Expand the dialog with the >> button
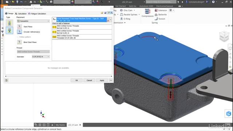 [111, 80]
